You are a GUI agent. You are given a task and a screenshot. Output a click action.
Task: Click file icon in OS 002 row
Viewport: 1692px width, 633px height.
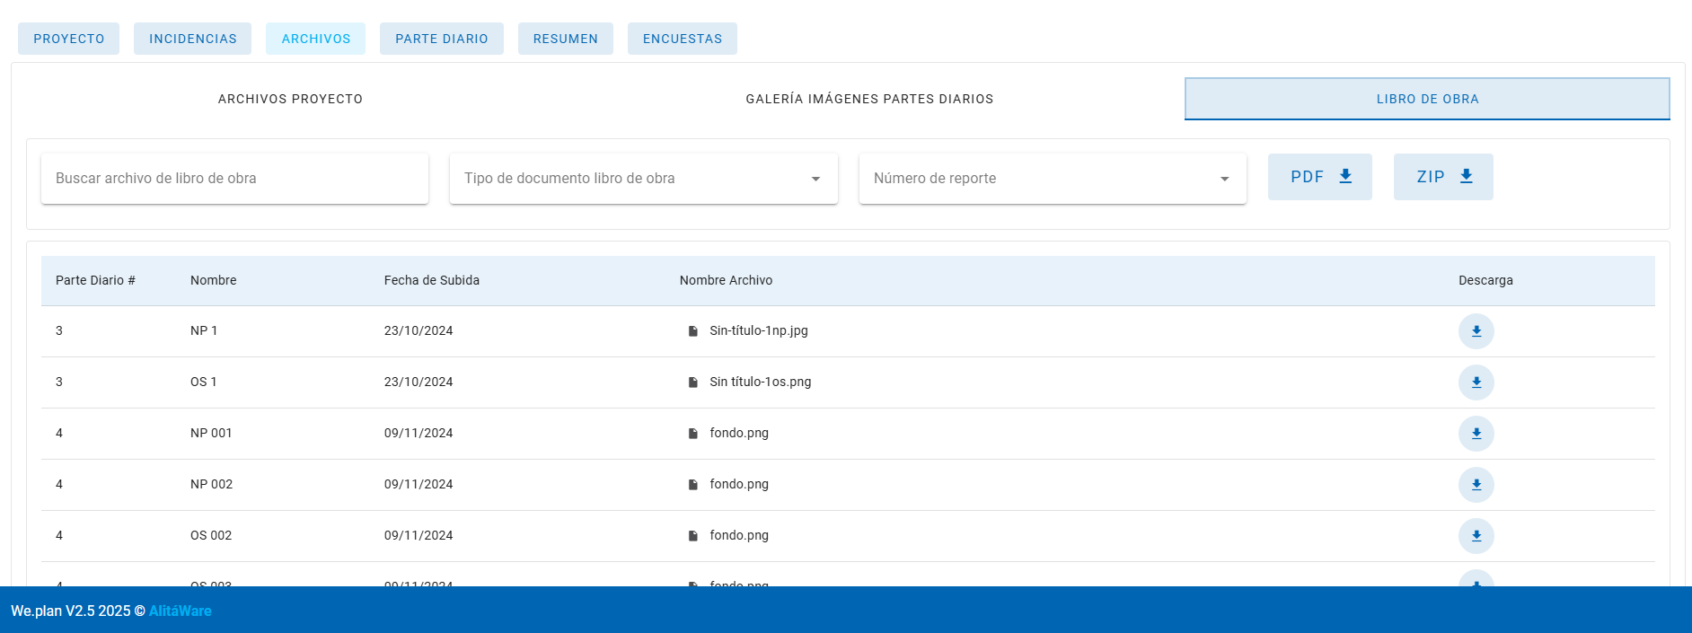coord(693,536)
